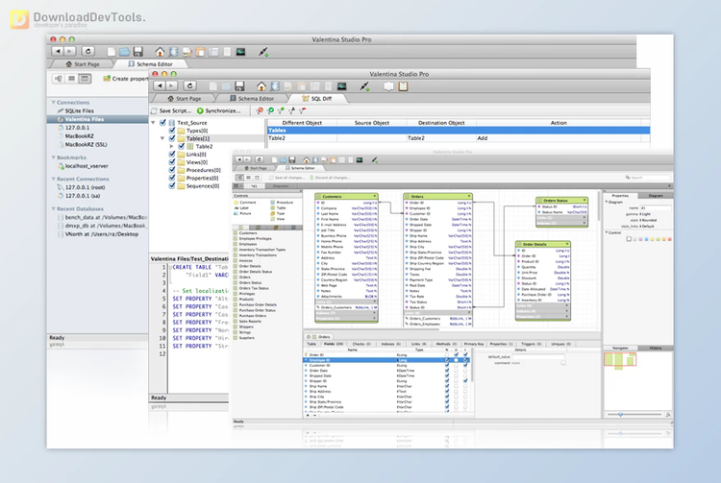Open Start Page tab in the rearmost window
721x483 pixels.
[x=83, y=63]
